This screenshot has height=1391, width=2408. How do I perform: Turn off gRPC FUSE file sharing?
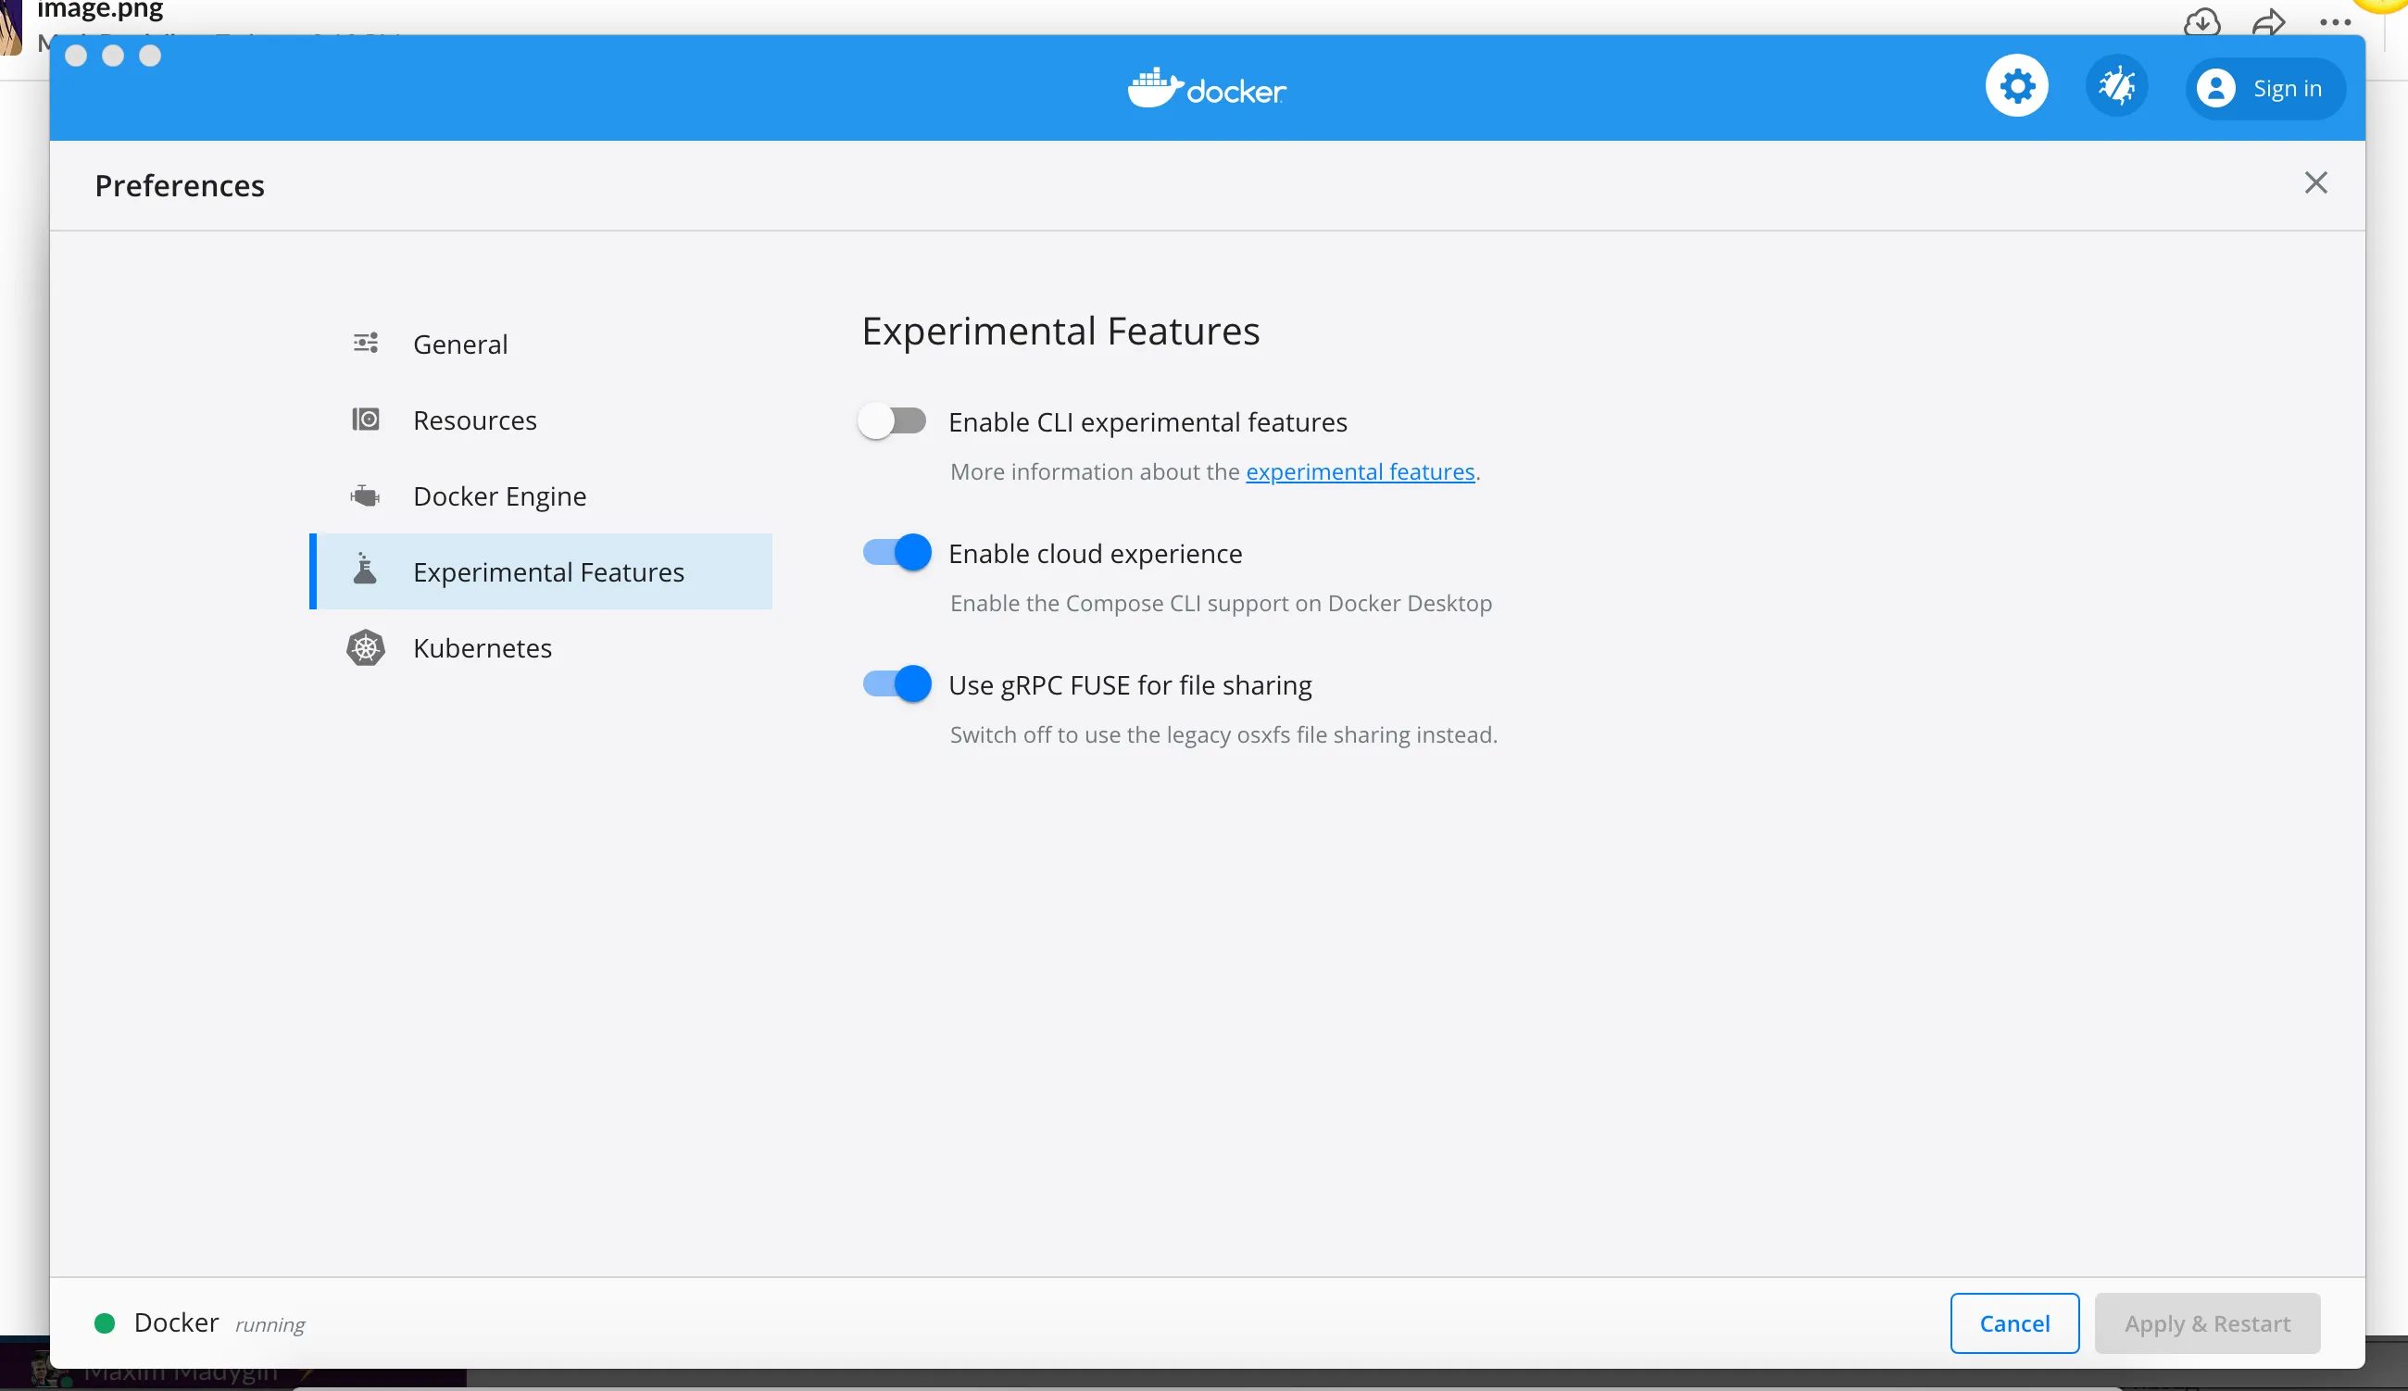(897, 684)
